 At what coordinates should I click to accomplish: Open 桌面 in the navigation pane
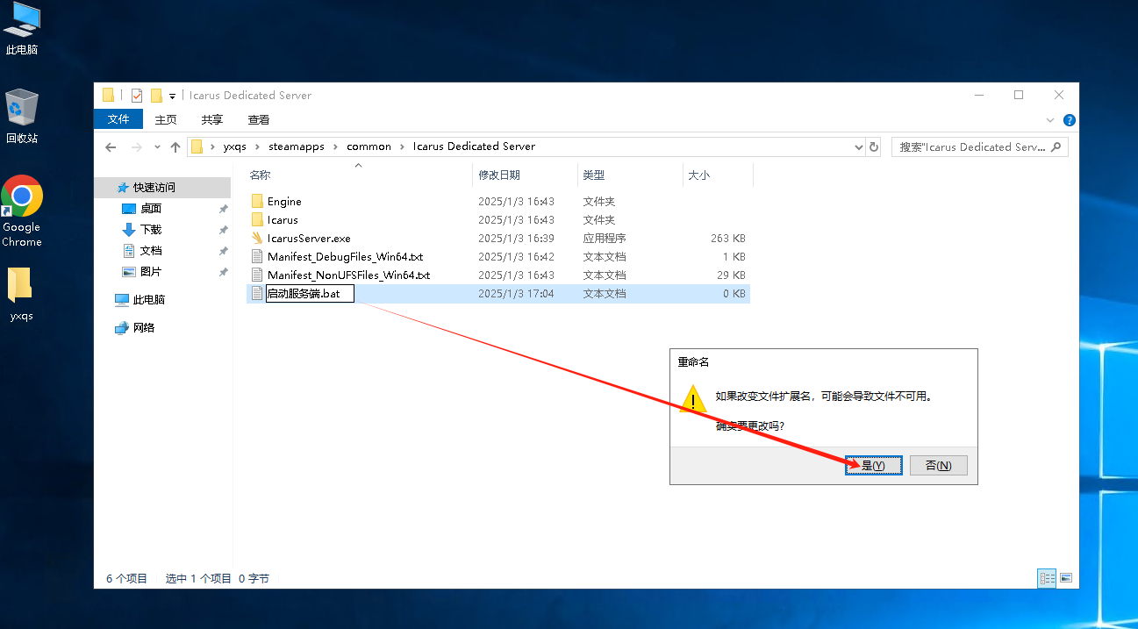pyautogui.click(x=151, y=209)
